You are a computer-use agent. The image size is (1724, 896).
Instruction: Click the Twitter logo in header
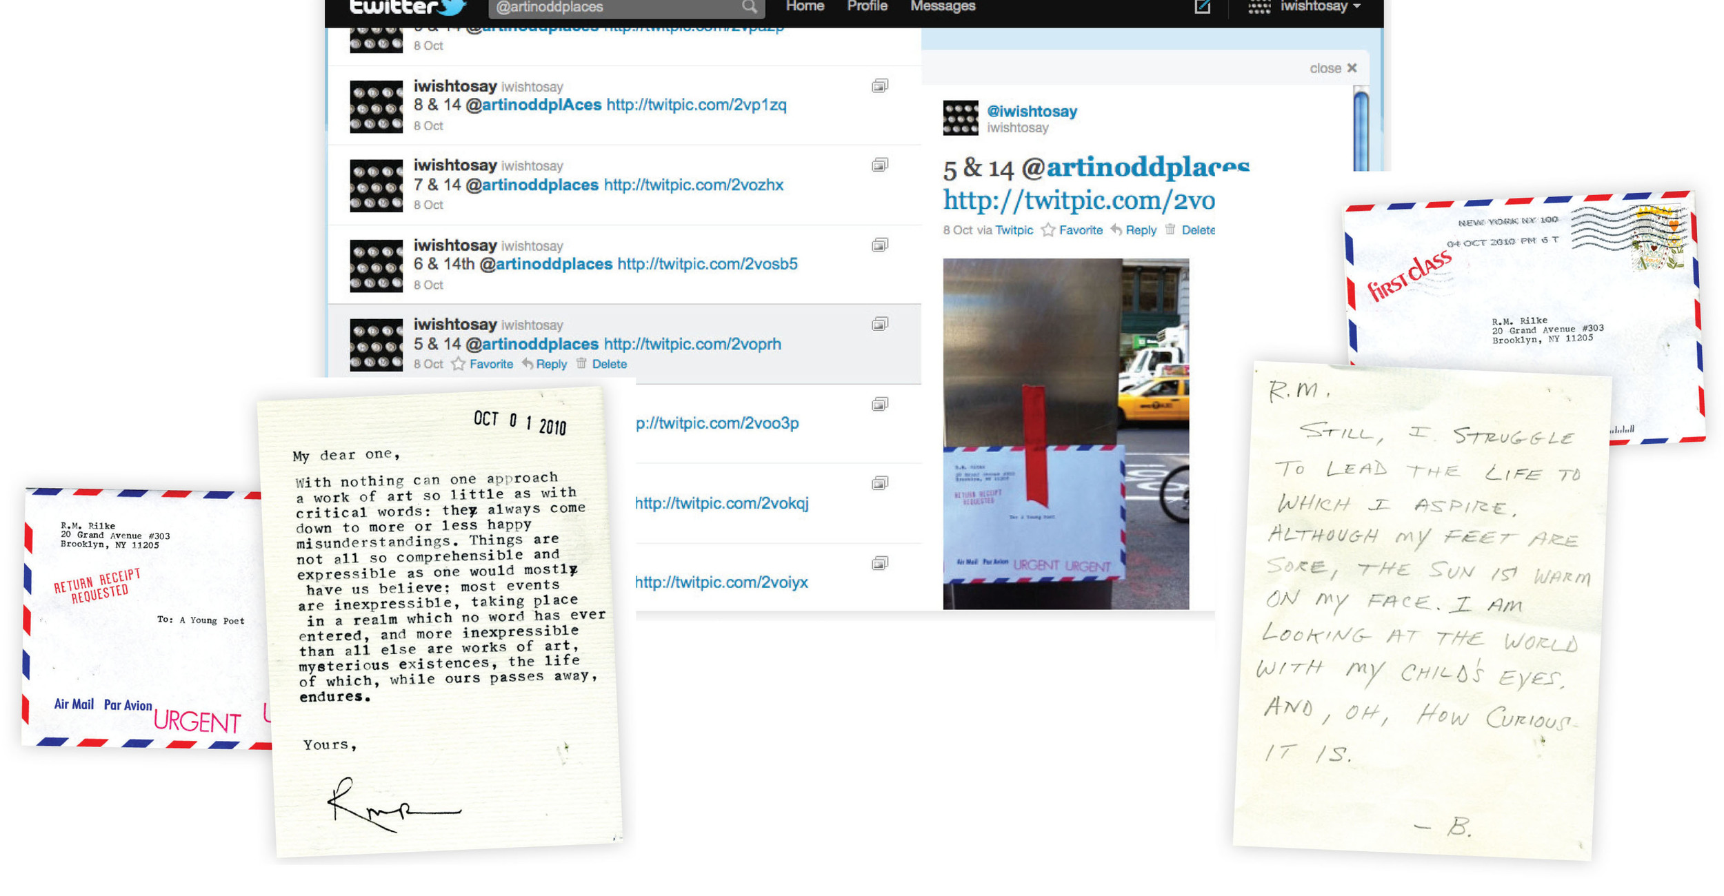(408, 7)
